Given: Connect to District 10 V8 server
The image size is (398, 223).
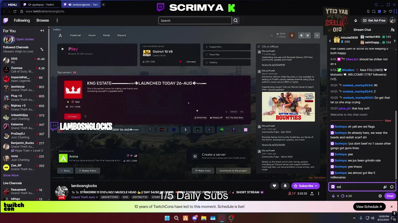Looking at the screenshot, I should (x=191, y=62).
